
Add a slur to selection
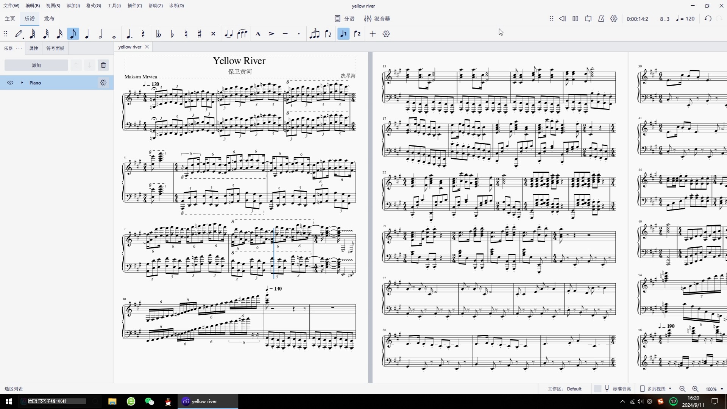(x=242, y=34)
